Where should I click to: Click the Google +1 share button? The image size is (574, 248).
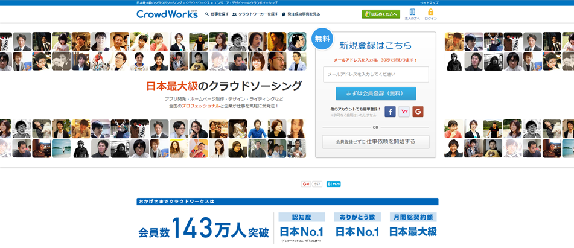point(306,184)
